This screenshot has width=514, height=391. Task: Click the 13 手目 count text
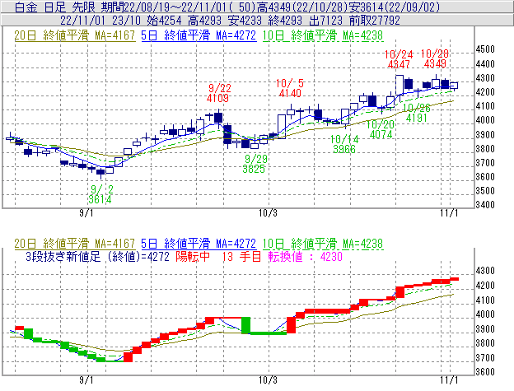click(241, 256)
